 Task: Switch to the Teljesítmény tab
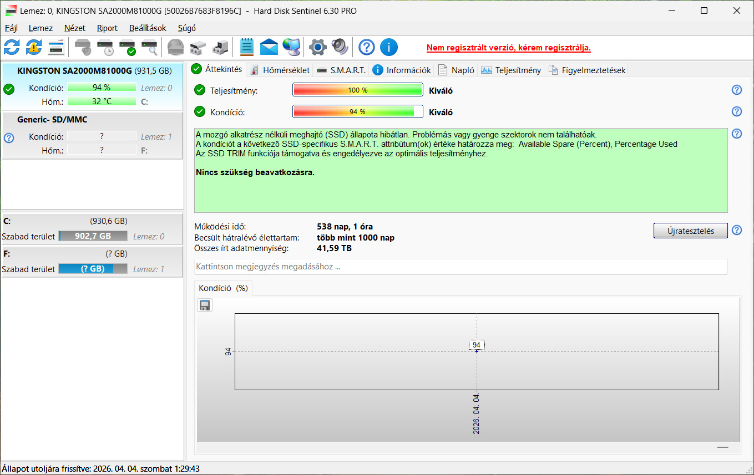[x=511, y=70]
